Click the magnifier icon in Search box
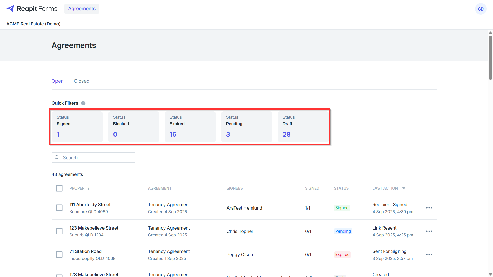Image resolution: width=493 pixels, height=277 pixels. tap(57, 157)
